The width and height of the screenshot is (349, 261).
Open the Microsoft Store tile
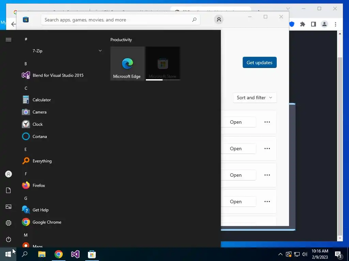point(163,64)
